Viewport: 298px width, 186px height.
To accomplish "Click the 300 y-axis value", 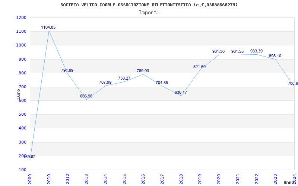I will [22, 142].
